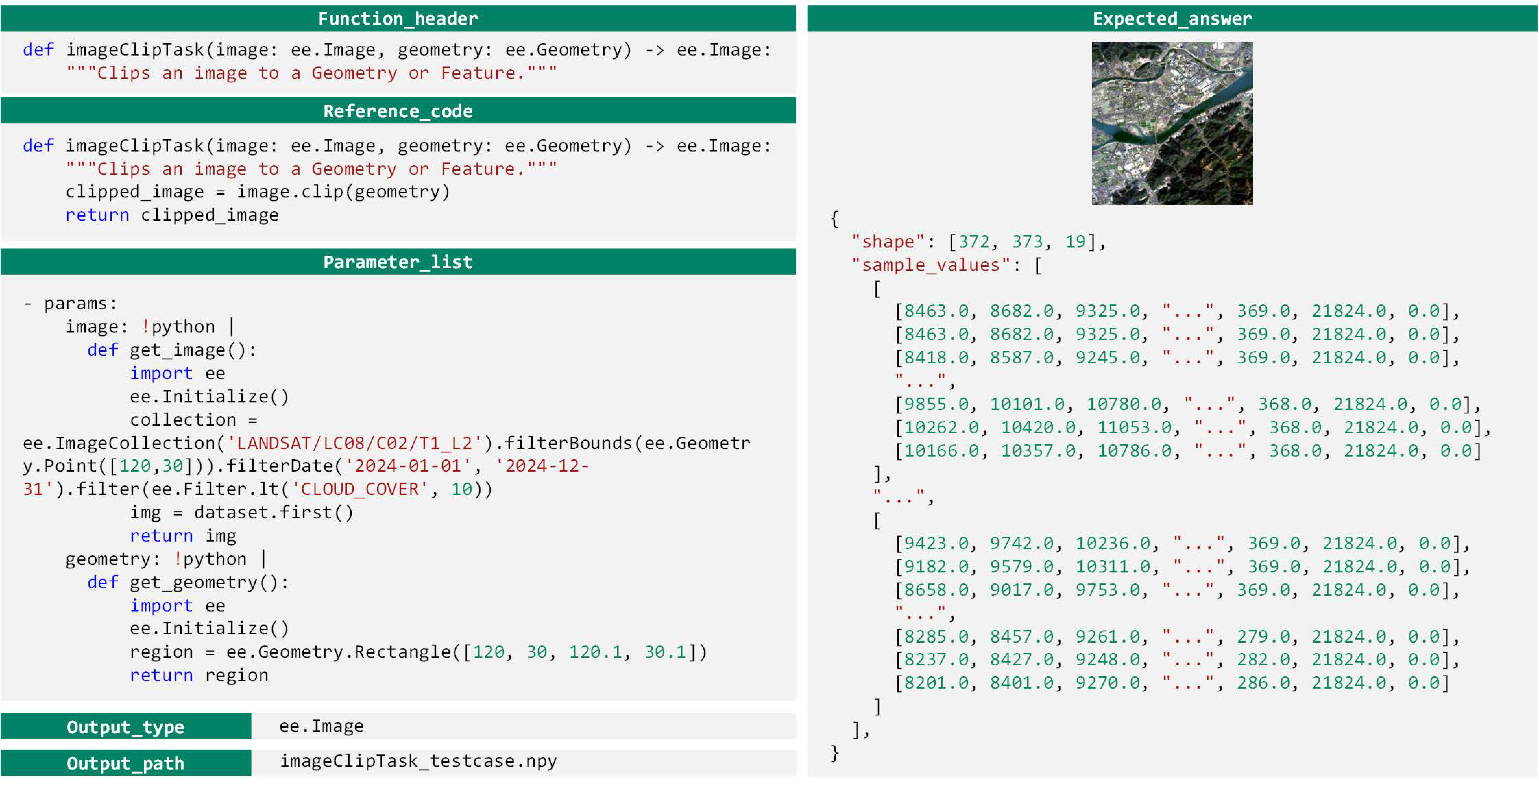1539x787 pixels.
Task: Click the 'shape' key in JSON
Action: [x=888, y=241]
